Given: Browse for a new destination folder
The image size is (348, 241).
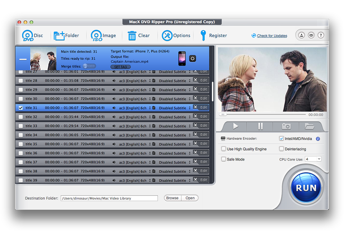Looking at the screenshot, I should 172,198.
